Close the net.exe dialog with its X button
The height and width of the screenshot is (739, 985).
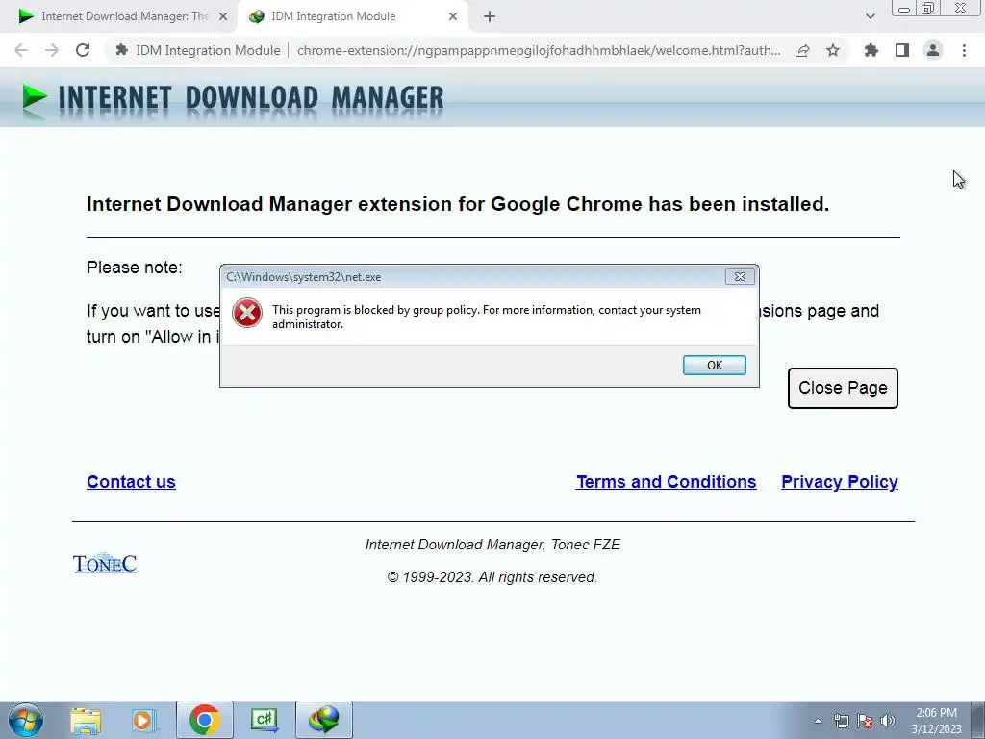coord(740,276)
